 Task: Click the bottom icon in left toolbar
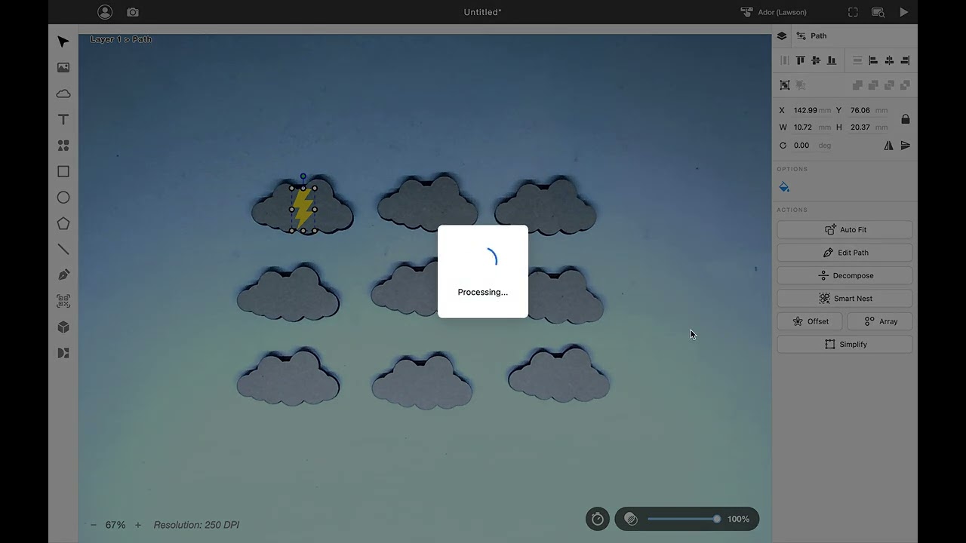click(63, 353)
